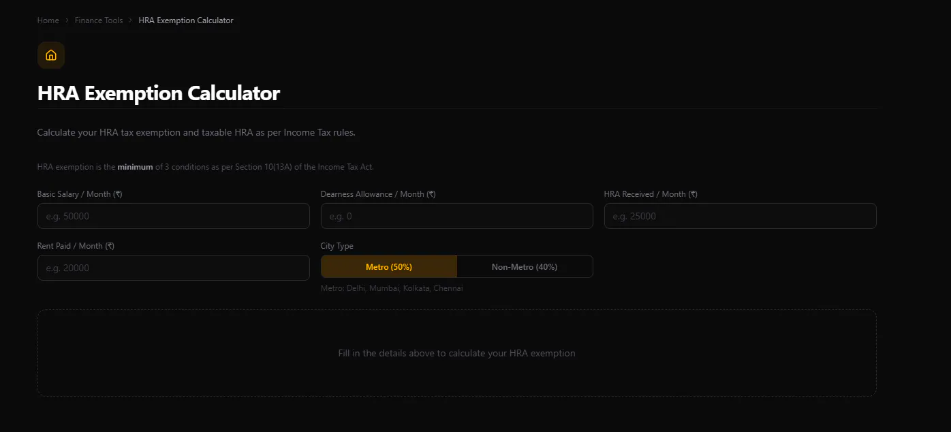Select Non-Metro (40%) city type
The image size is (951, 432).
click(x=525, y=266)
